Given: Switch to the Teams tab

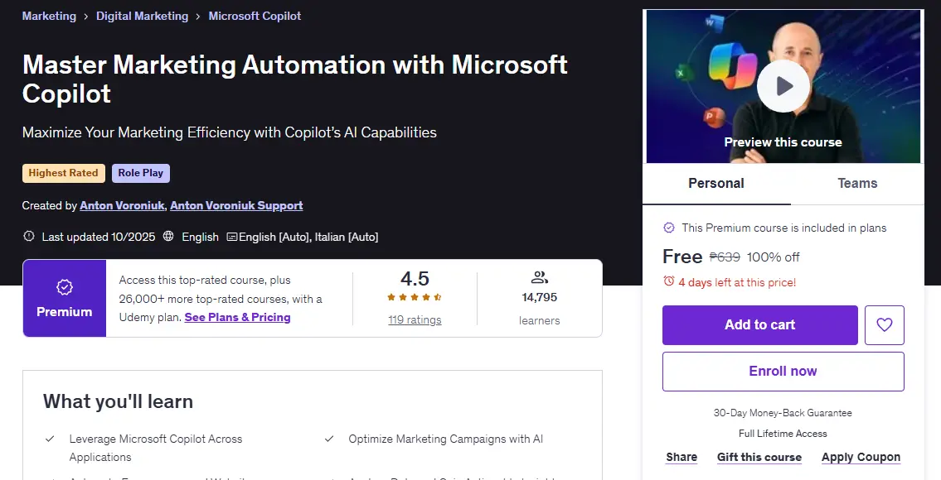Looking at the screenshot, I should (857, 184).
